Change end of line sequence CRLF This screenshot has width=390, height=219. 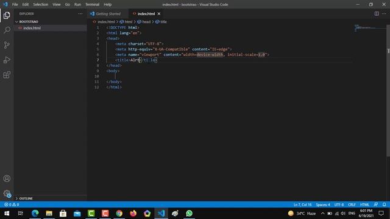pyautogui.click(x=352, y=204)
